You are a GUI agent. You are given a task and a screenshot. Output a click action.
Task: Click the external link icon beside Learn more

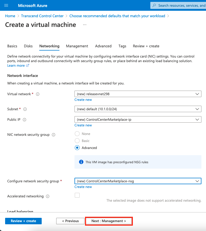tap(27, 65)
